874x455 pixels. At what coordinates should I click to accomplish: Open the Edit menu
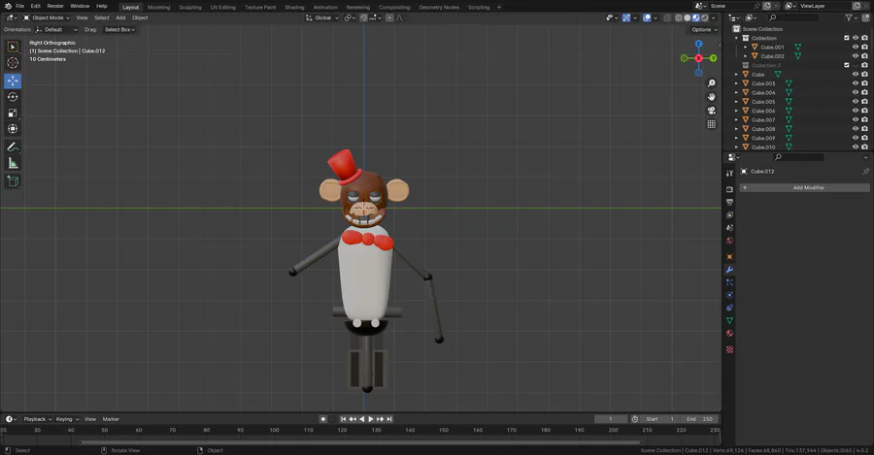click(x=36, y=6)
